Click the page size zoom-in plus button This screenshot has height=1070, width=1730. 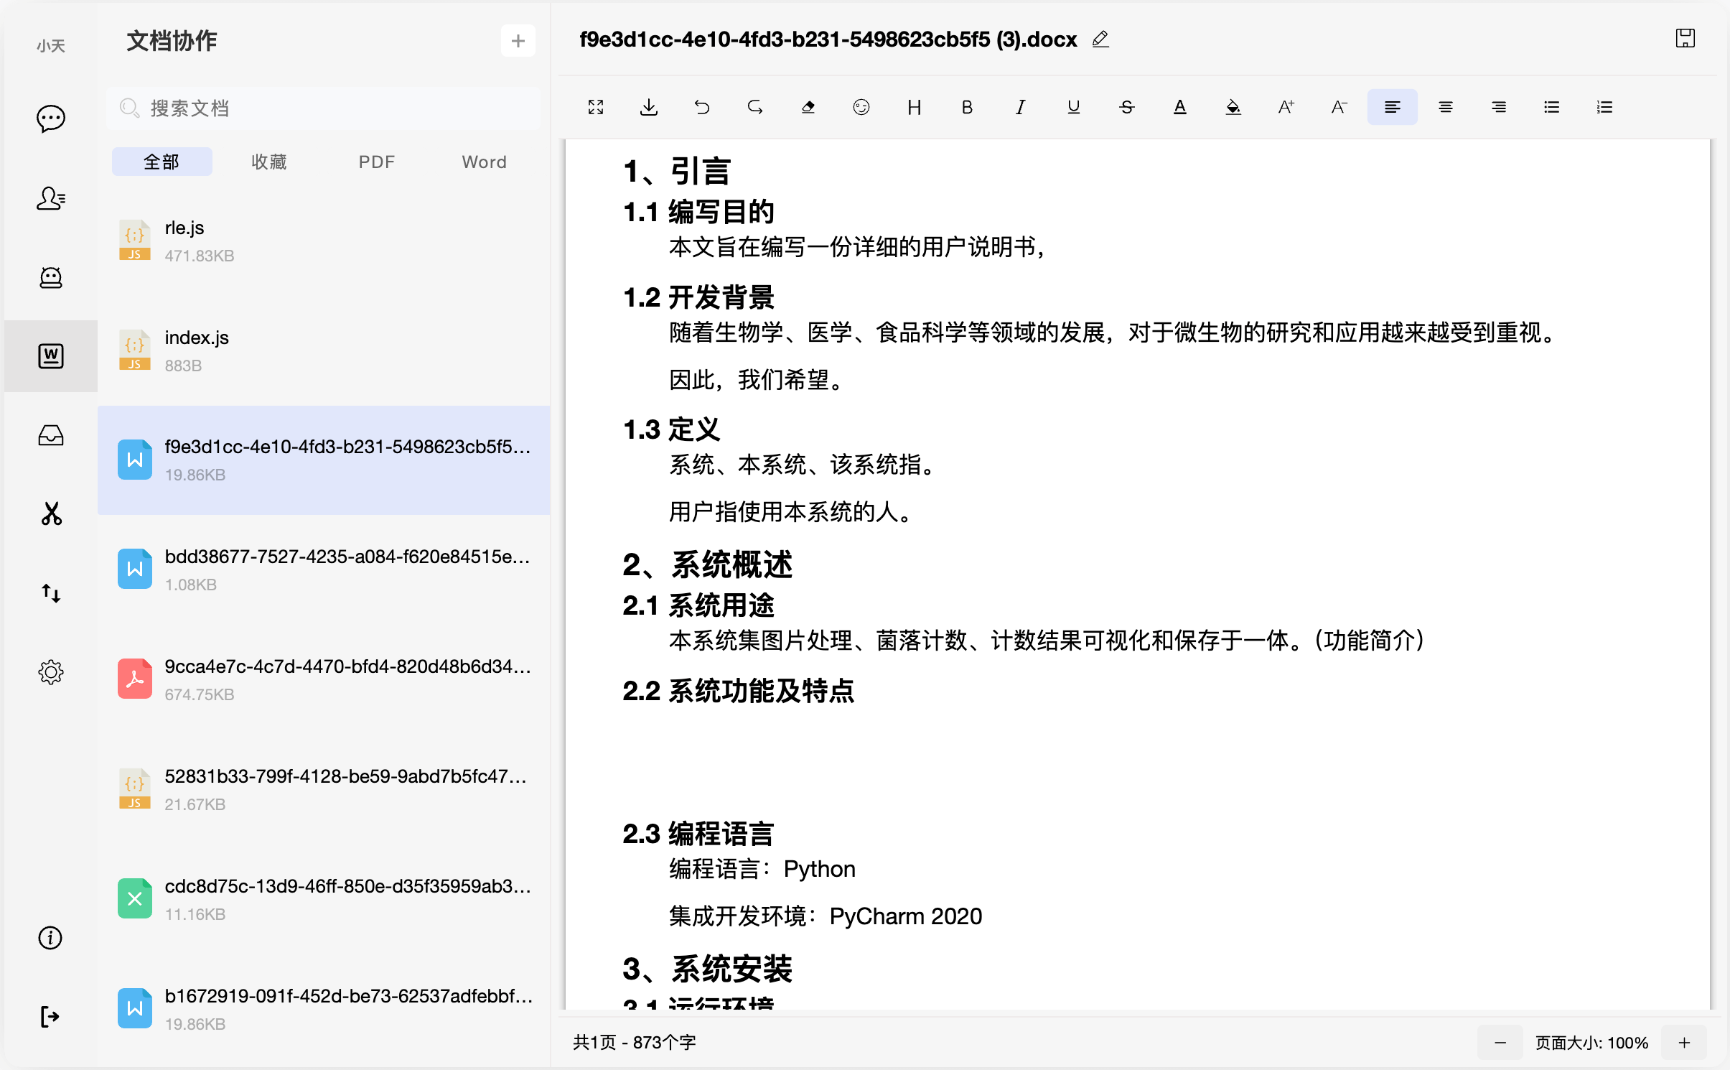pyautogui.click(x=1684, y=1043)
